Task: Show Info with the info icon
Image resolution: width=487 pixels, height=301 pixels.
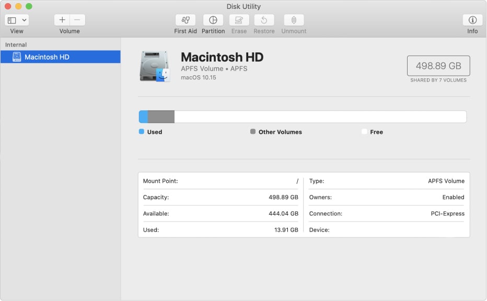Action: [x=472, y=20]
